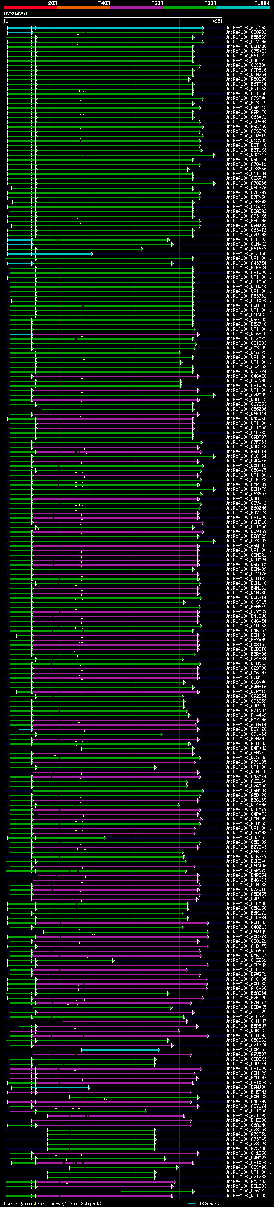Viewport: 274px width, 1207px height.
Task: Select hit UniRef100_C5GAY5
Action: pyautogui.click(x=246, y=471)
